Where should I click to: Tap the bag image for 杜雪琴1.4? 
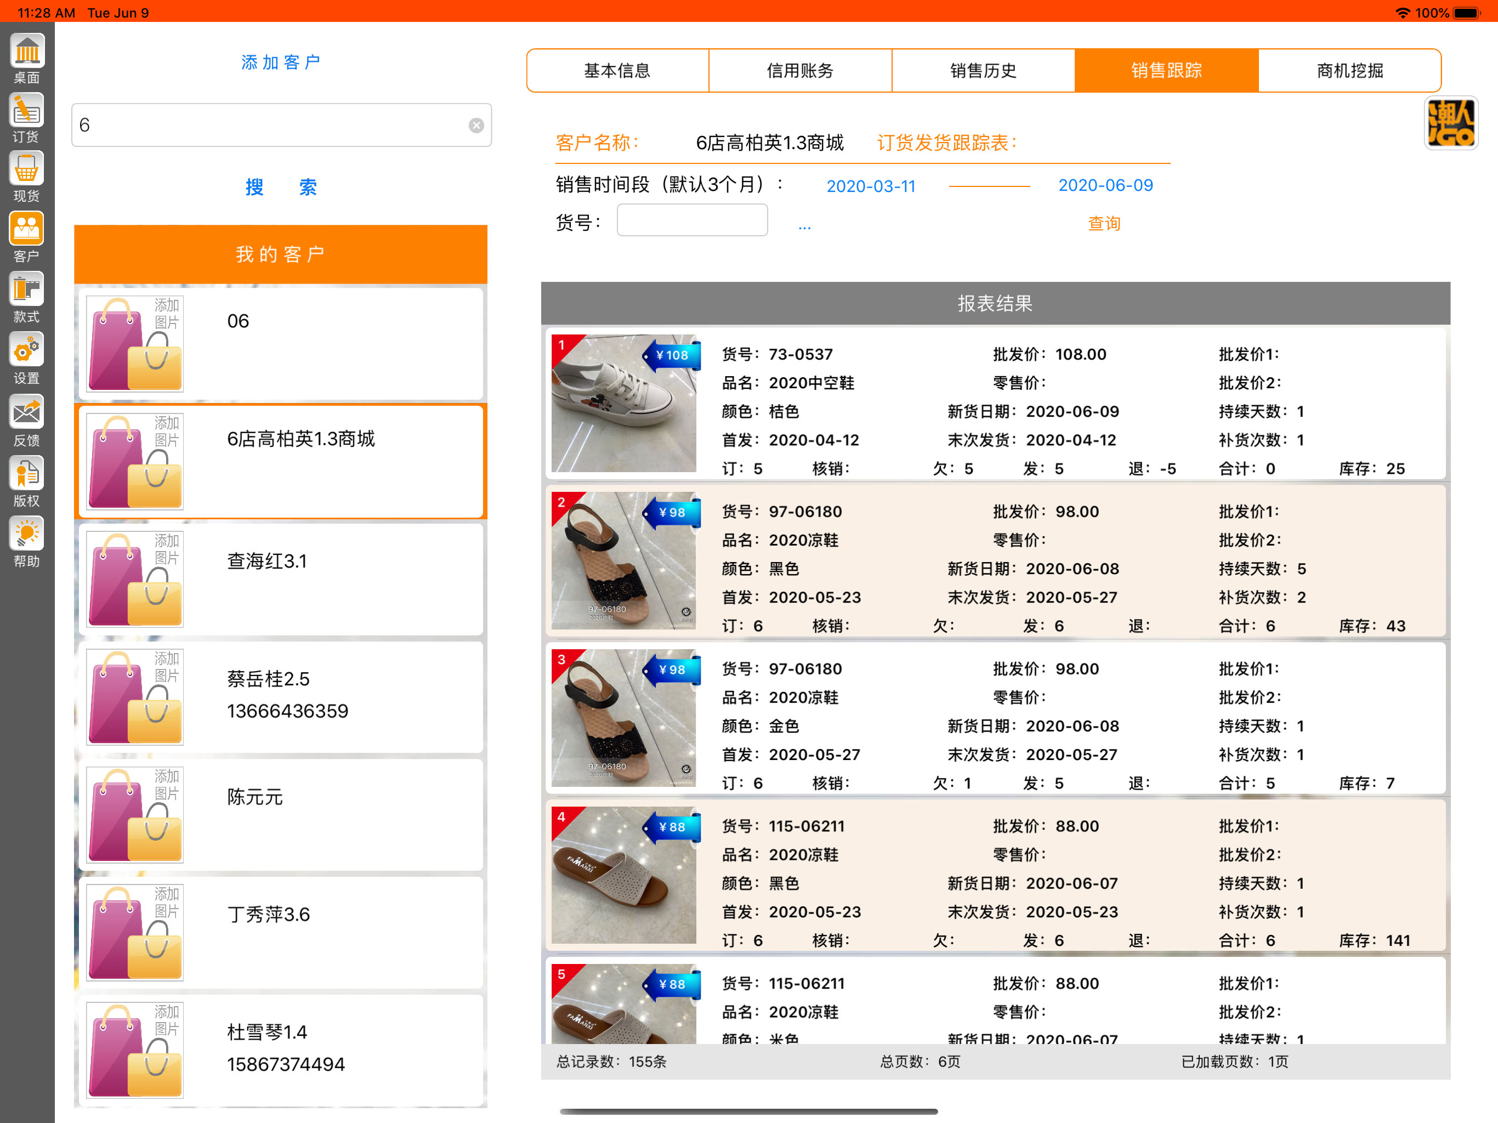click(135, 1051)
